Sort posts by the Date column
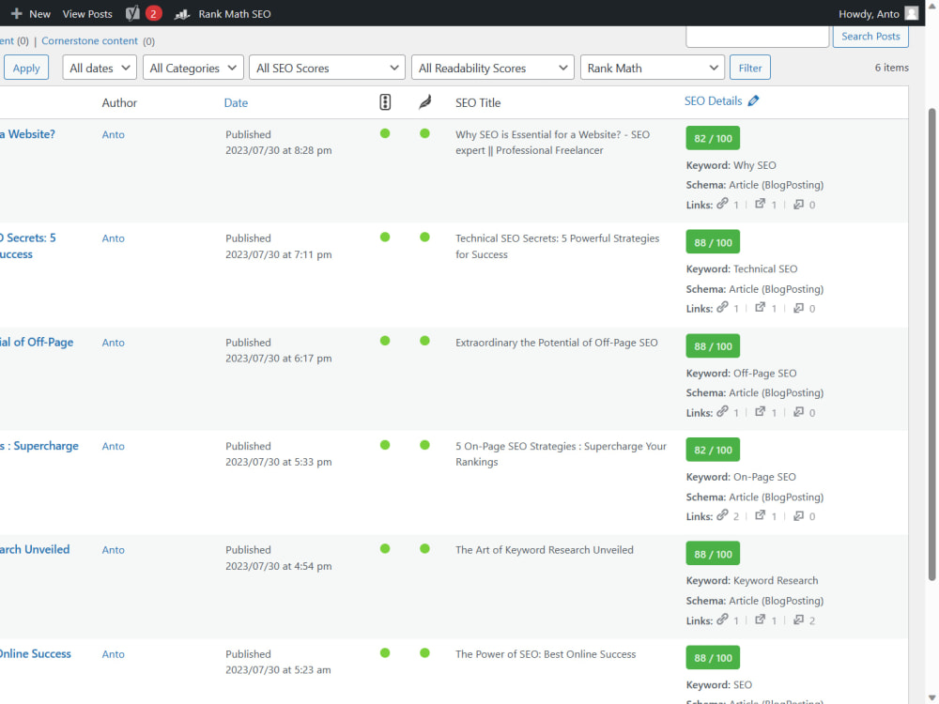Viewport: 939px width, 704px height. [236, 102]
